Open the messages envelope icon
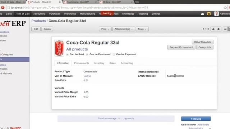230x129 pixels. (x=202, y=14)
